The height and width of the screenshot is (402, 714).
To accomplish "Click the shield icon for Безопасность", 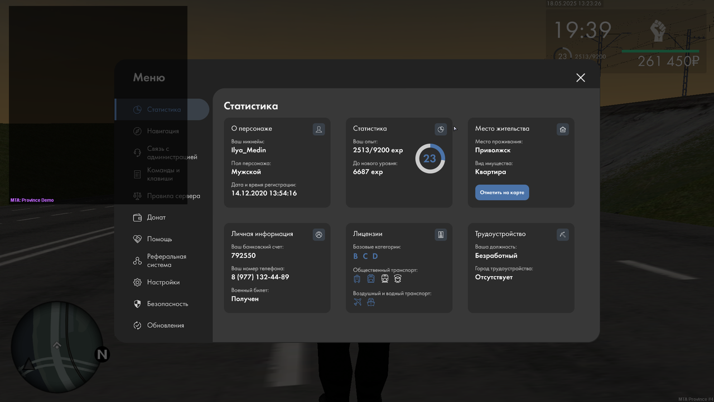I will (x=137, y=304).
